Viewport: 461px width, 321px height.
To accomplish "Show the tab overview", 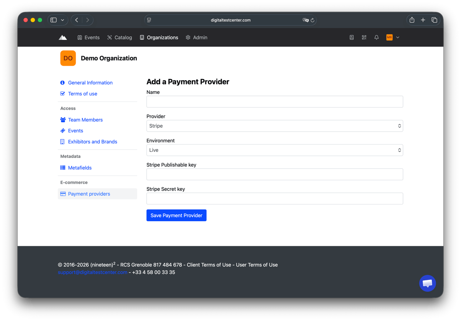I will [x=434, y=20].
